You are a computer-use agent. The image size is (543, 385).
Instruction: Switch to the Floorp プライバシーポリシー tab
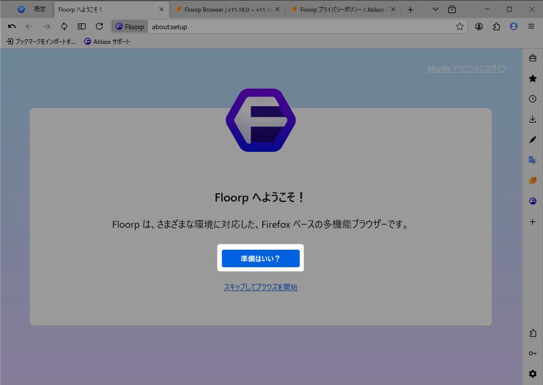[341, 9]
